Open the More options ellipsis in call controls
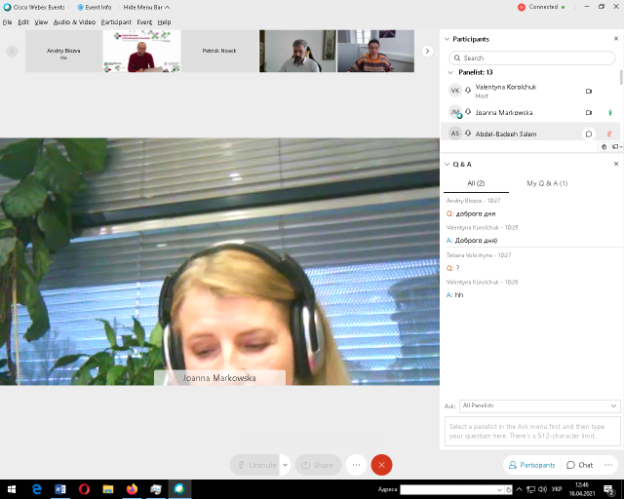 pos(356,465)
